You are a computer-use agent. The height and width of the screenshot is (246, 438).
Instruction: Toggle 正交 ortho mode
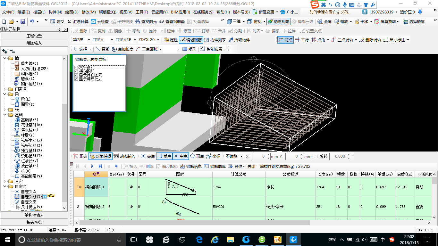coord(80,156)
